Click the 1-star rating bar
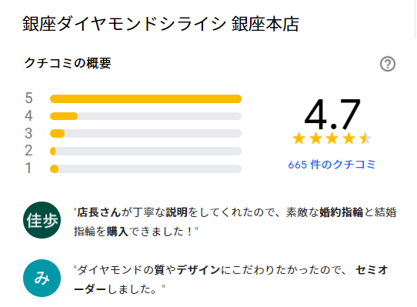This screenshot has height=307, width=417. 145,169
